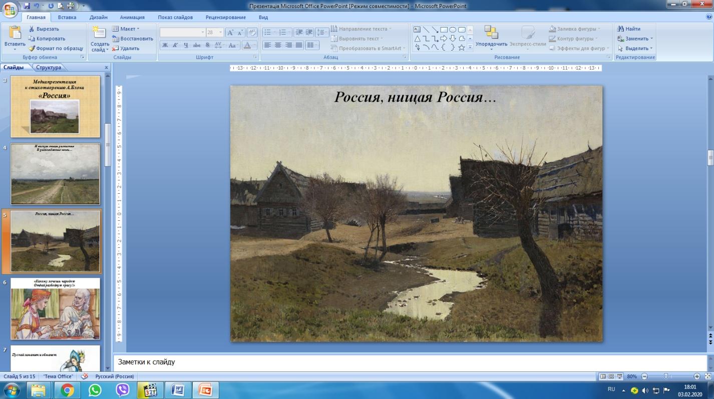Image resolution: width=714 pixels, height=399 pixels.
Task: Open the Макет layout dropdown
Action: coord(126,29)
